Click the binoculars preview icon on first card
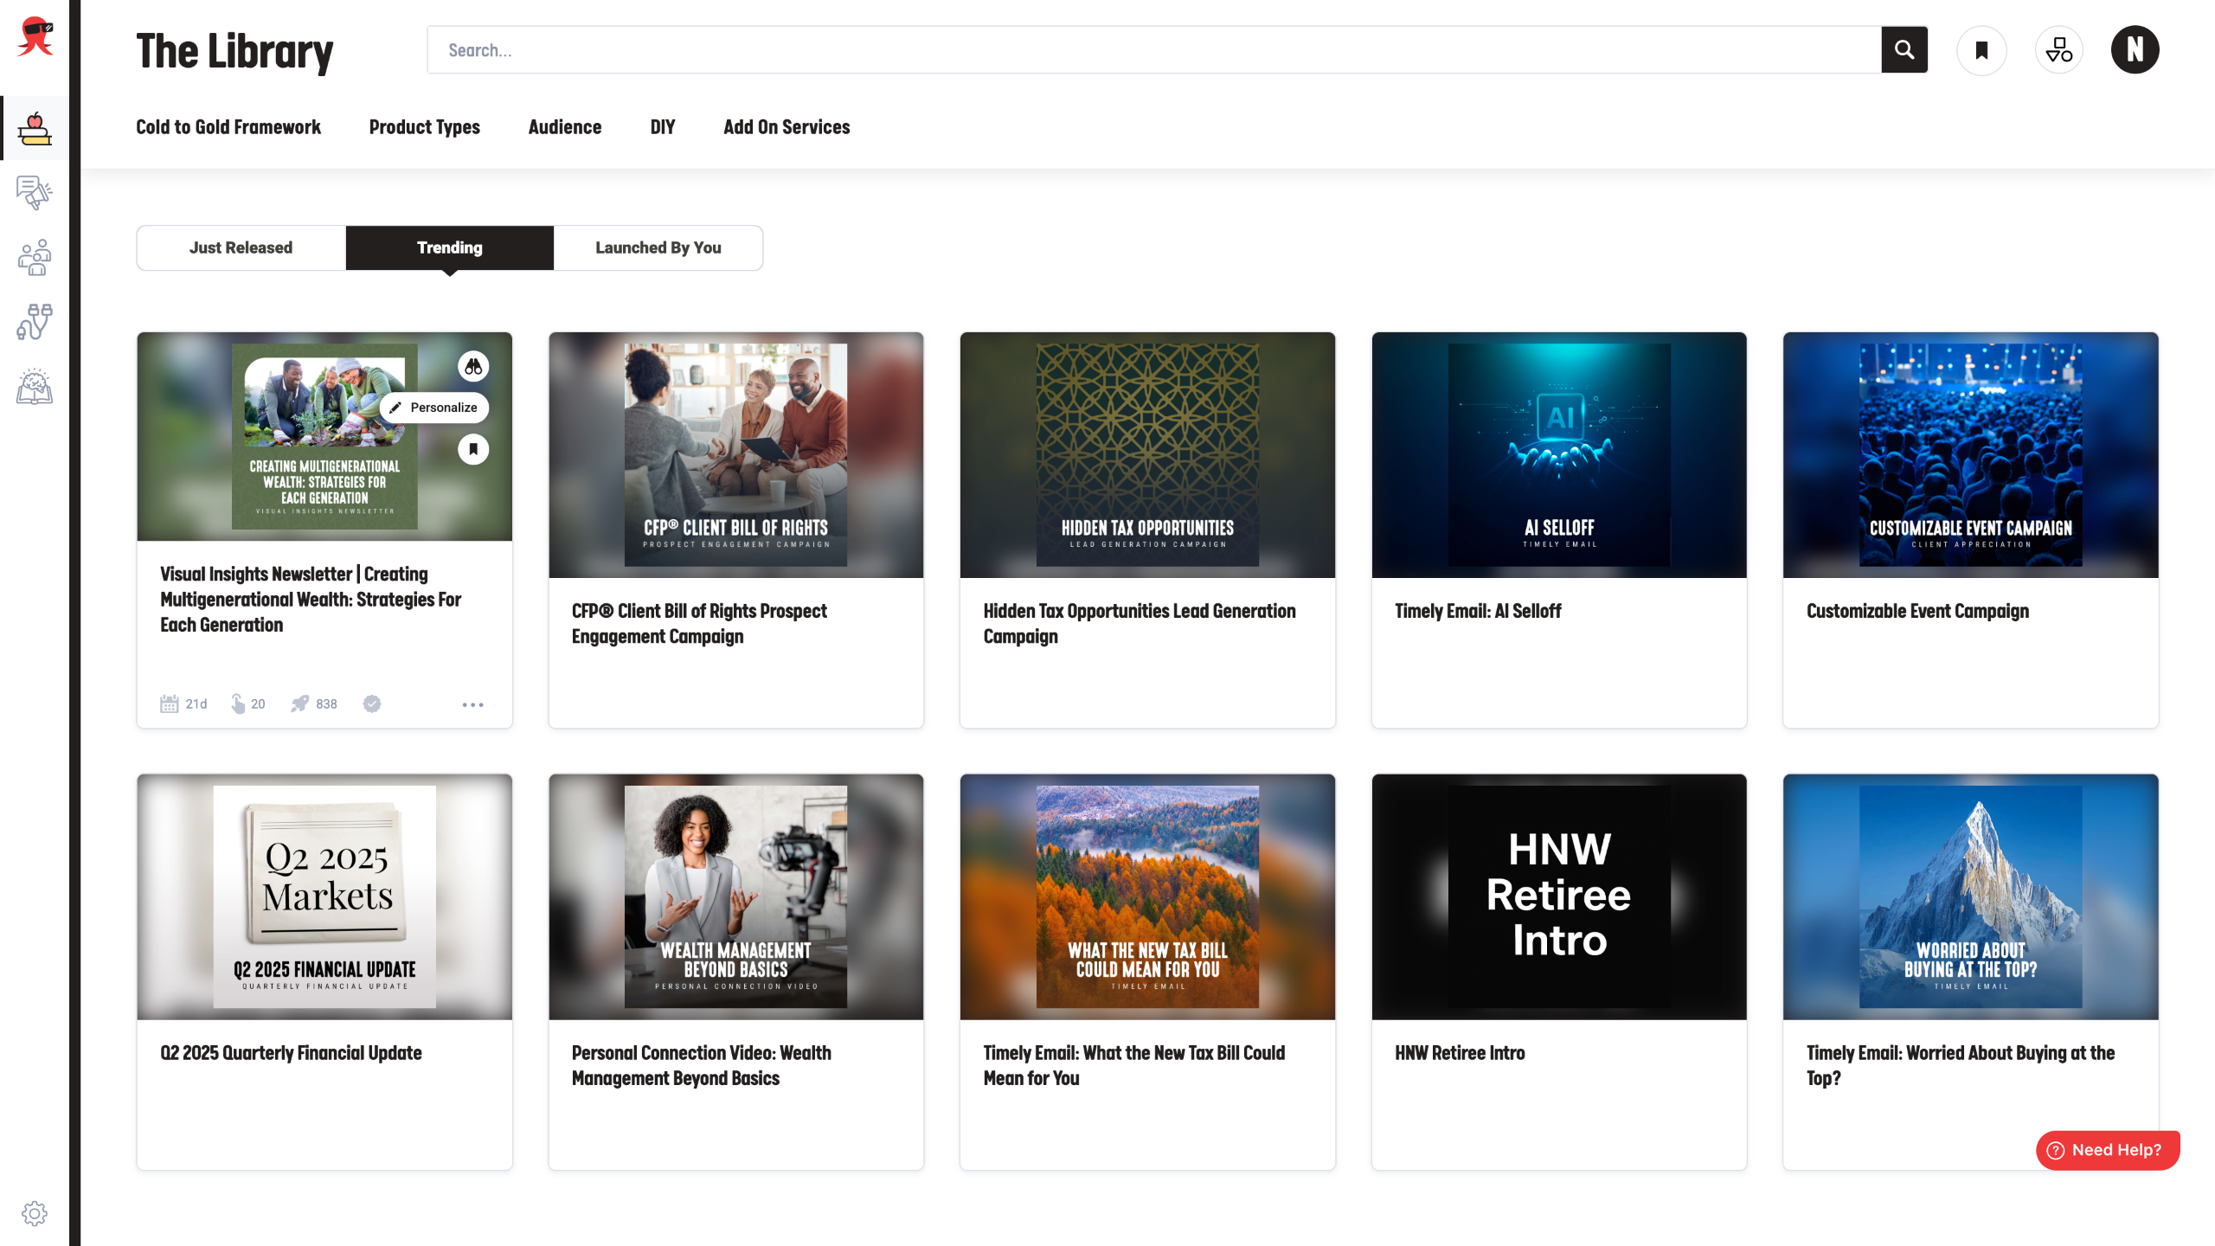 [473, 367]
